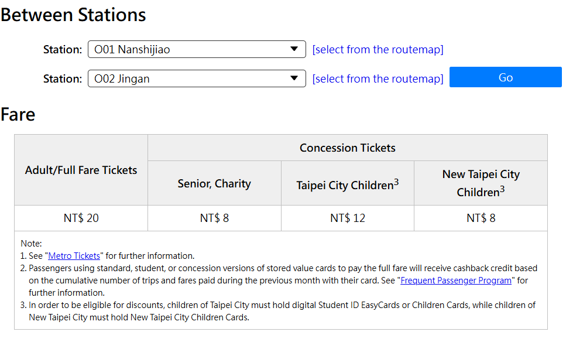Screen dimensions: 566x342
Task: Click the first 'select from the routemap' link
Action: coord(378,50)
